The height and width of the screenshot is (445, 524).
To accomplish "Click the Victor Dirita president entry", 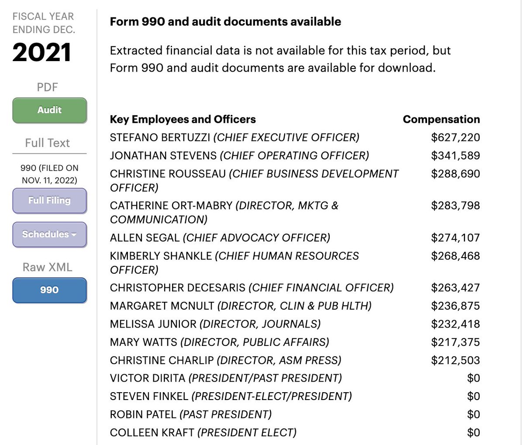I will click(x=295, y=378).
